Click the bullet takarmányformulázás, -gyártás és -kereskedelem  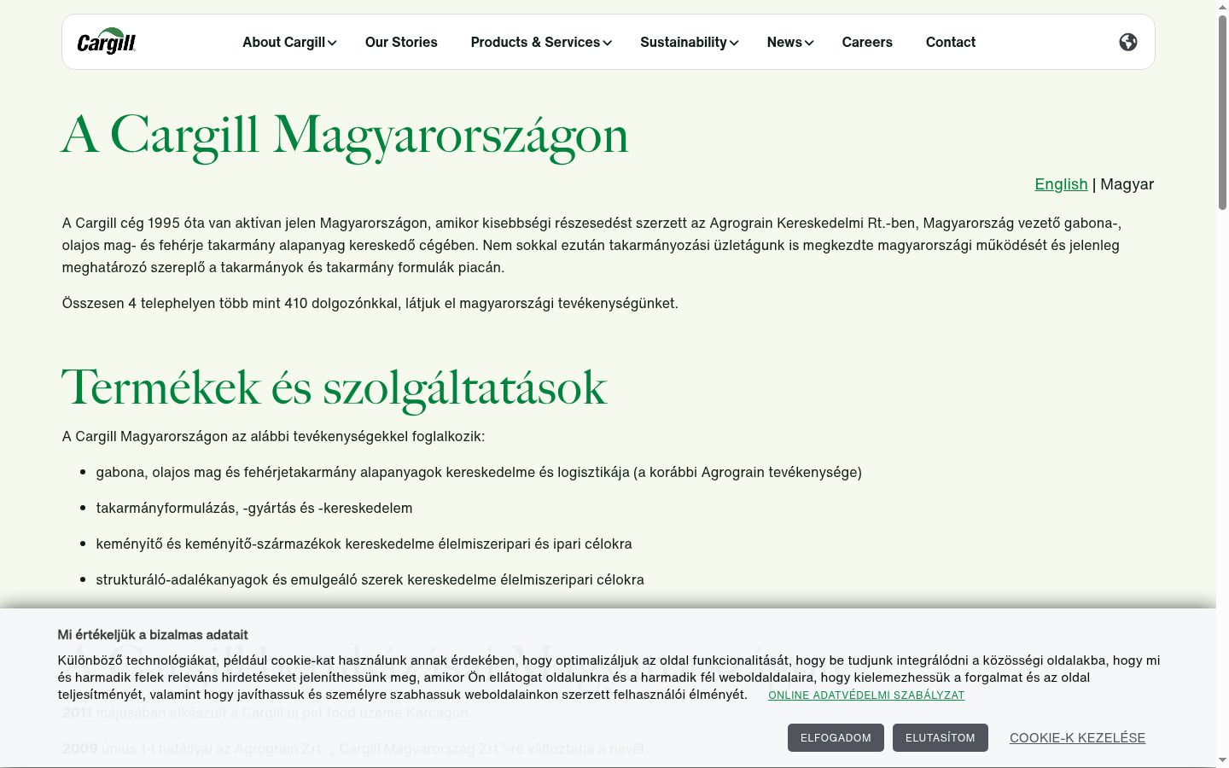(254, 508)
